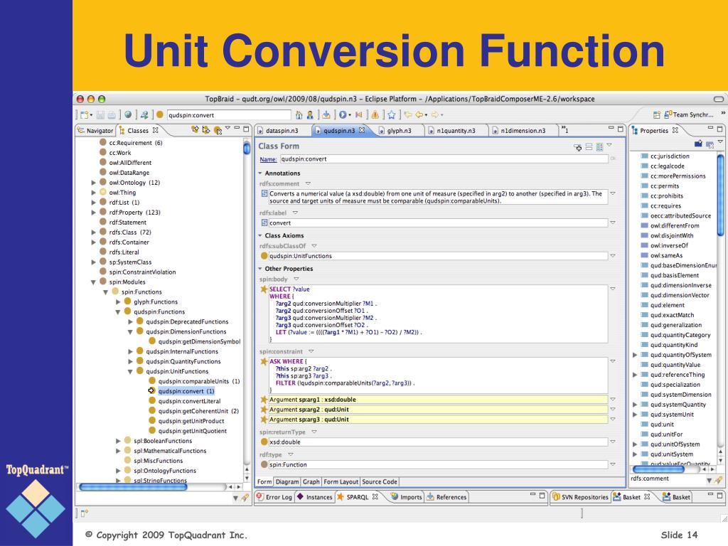Select qudspin:getUnitProduct in class tree

(191, 421)
